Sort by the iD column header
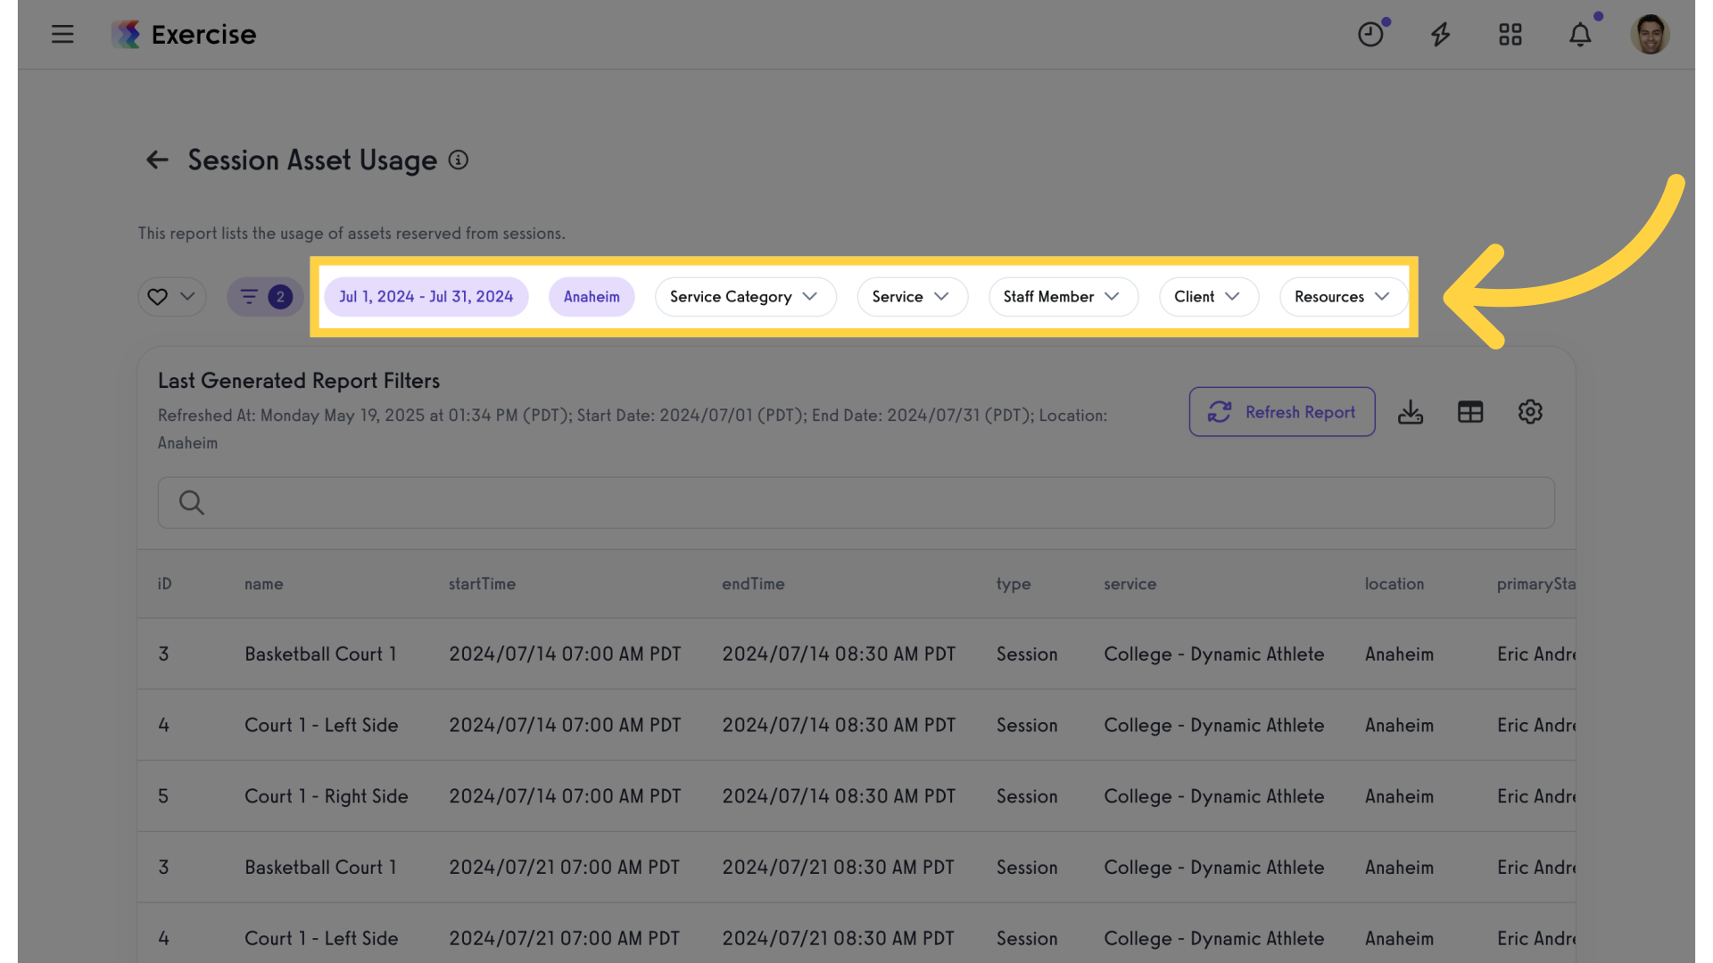Image resolution: width=1713 pixels, height=963 pixels. tap(165, 584)
